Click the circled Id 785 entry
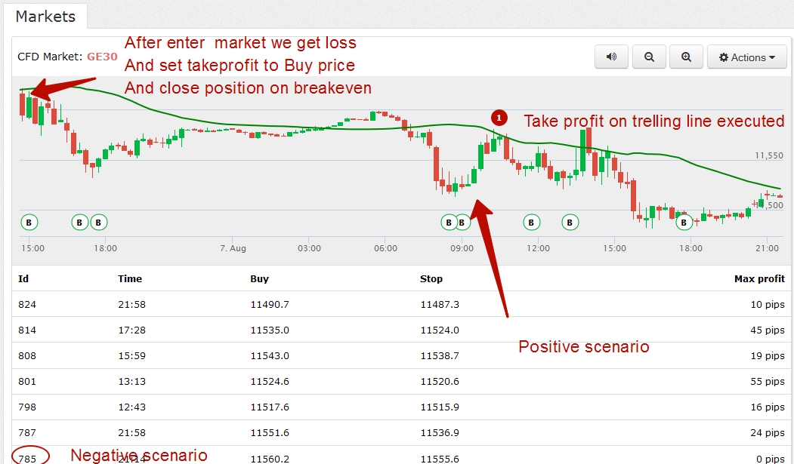Viewport: 794px width, 464px height. [x=27, y=456]
